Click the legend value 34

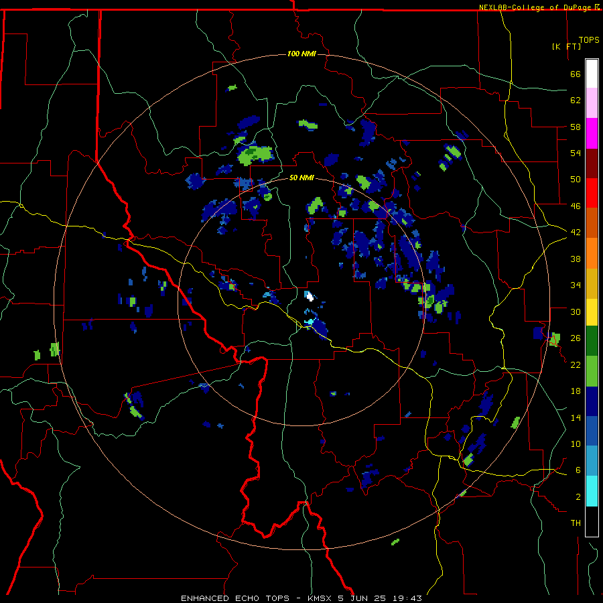tap(576, 285)
